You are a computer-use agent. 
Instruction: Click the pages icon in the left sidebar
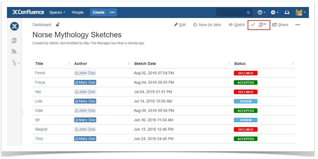coord(14,40)
